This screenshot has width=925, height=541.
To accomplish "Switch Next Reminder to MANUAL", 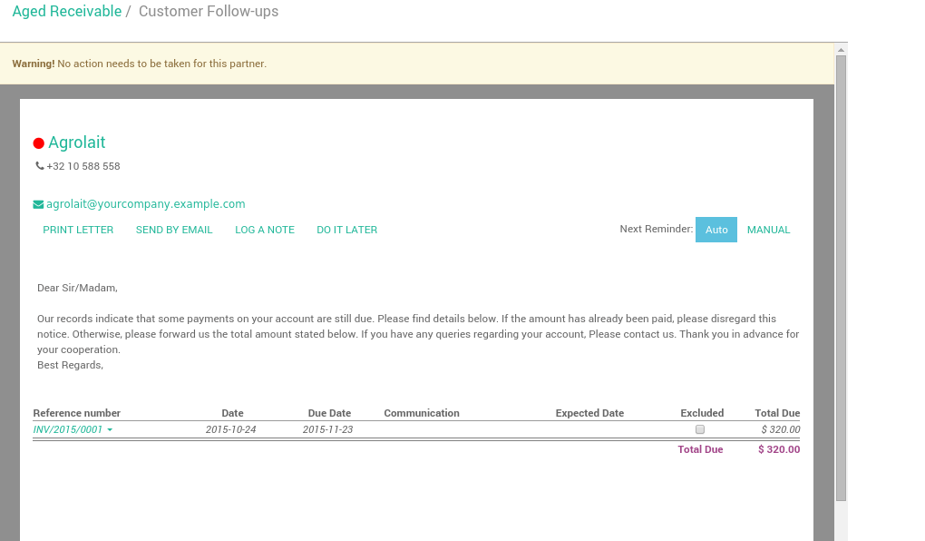I will [x=768, y=230].
